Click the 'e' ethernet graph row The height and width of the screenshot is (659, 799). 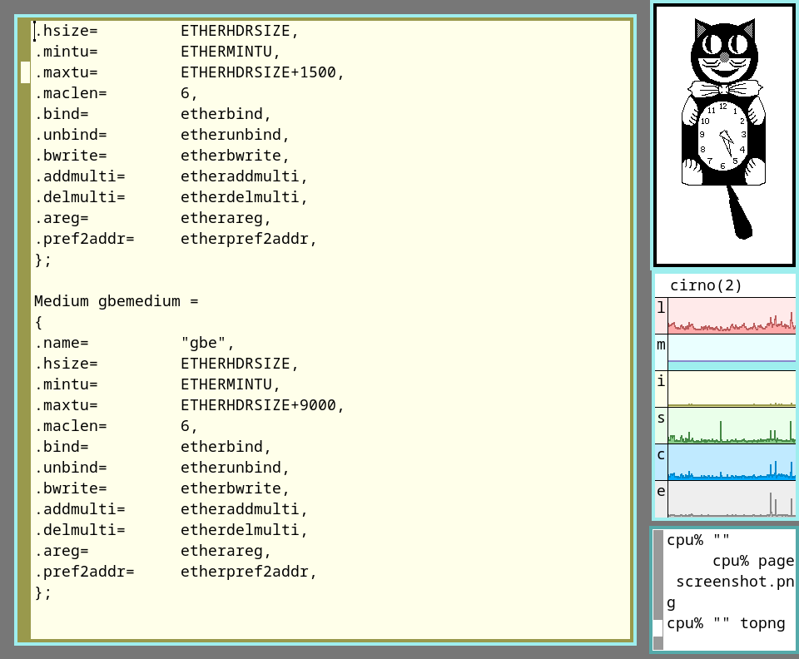pyautogui.click(x=731, y=498)
